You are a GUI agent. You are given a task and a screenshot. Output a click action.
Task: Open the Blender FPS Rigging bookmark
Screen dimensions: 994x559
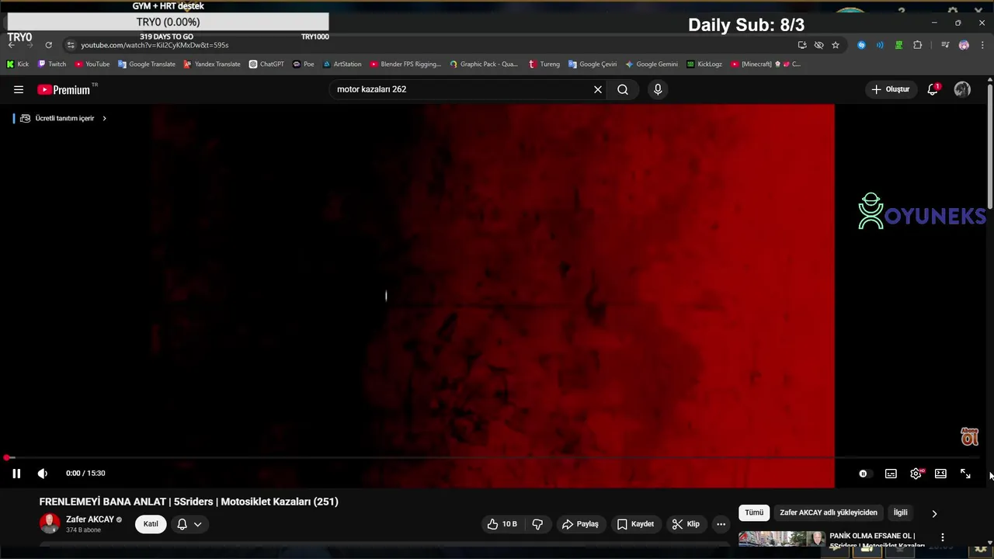pyautogui.click(x=405, y=64)
